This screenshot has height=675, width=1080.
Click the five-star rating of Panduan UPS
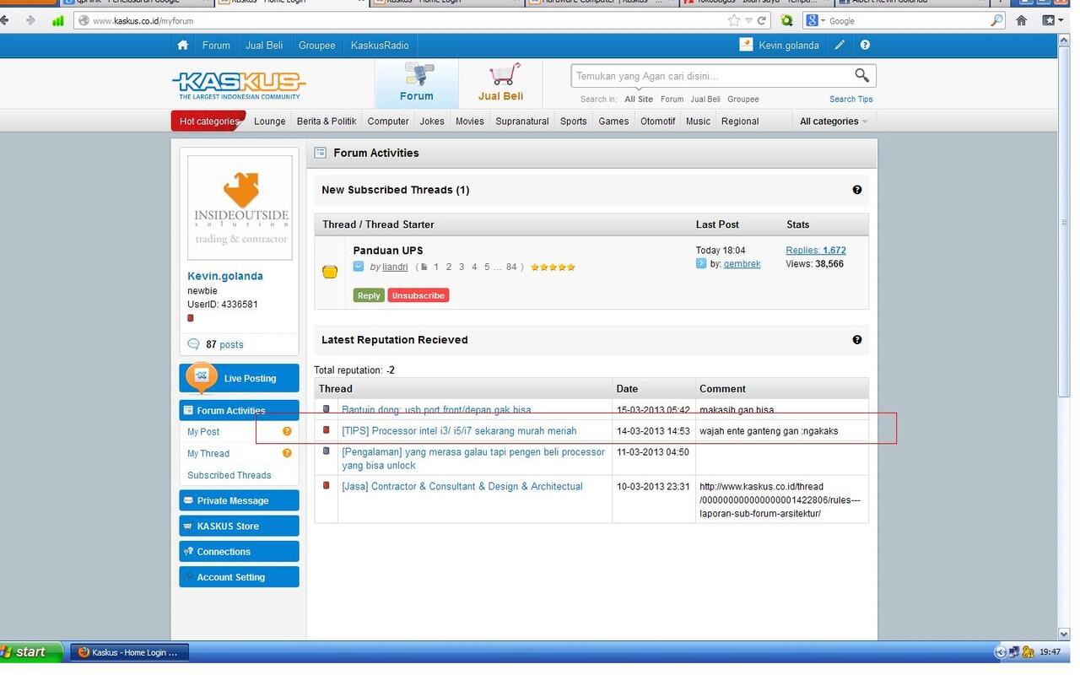(x=553, y=267)
